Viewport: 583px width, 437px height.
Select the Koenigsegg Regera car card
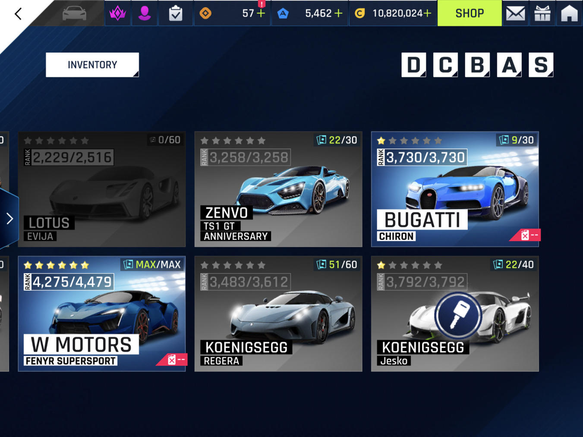[x=278, y=314]
